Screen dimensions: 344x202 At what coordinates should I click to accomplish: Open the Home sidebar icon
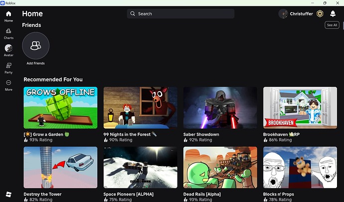tap(8, 14)
